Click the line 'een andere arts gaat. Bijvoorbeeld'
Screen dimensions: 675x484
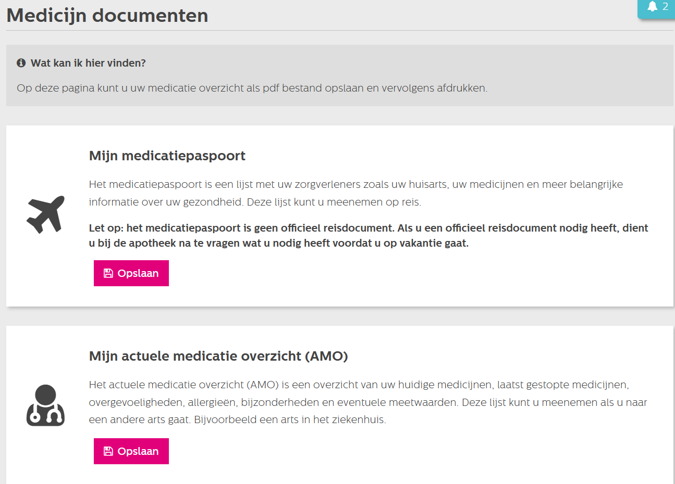tap(237, 419)
